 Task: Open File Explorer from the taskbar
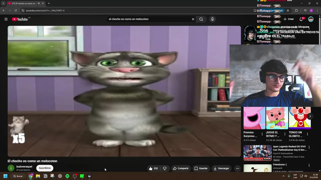(38, 176)
